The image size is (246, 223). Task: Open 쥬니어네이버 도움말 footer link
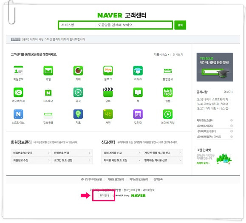pos(91,179)
